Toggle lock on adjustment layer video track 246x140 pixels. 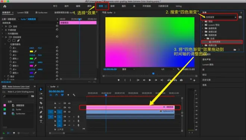click(x=55, y=107)
